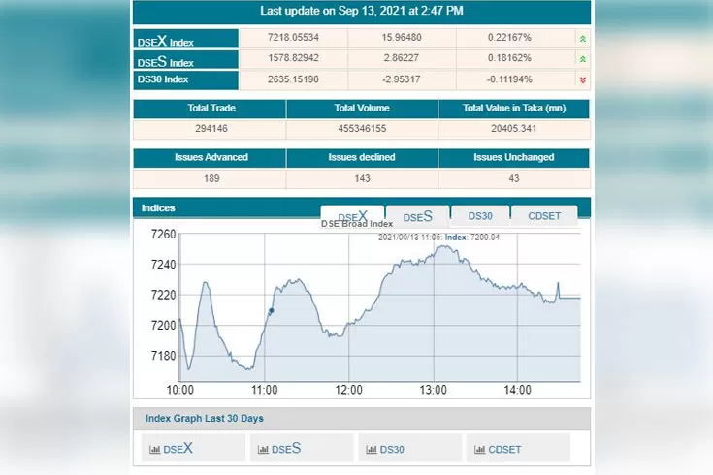Image resolution: width=713 pixels, height=475 pixels.
Task: Click the green up arrow for DSES Index
Action: 582,59
